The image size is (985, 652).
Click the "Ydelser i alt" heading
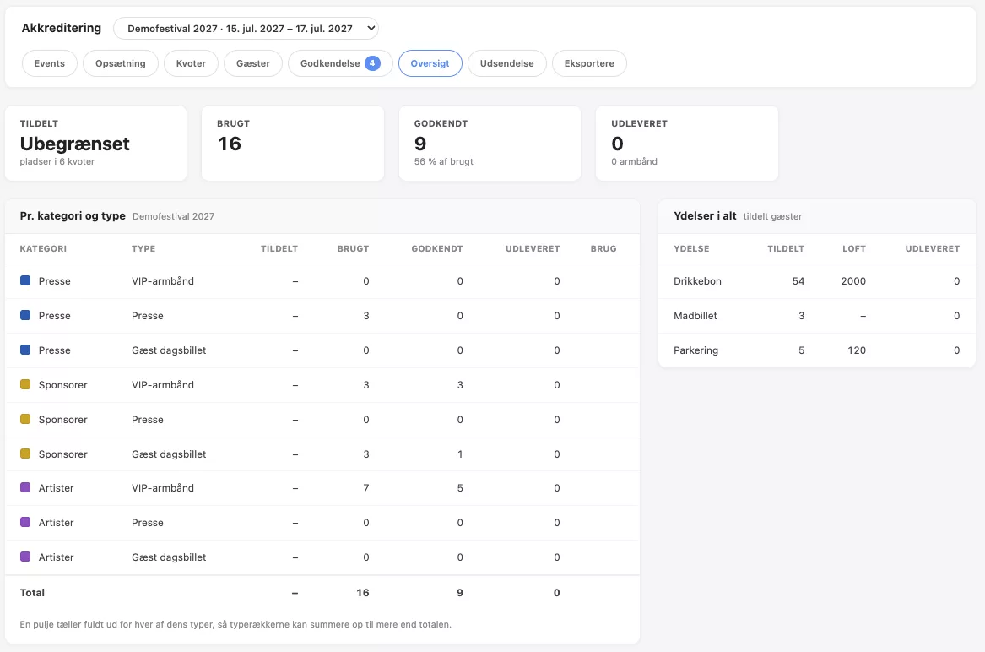(x=705, y=216)
